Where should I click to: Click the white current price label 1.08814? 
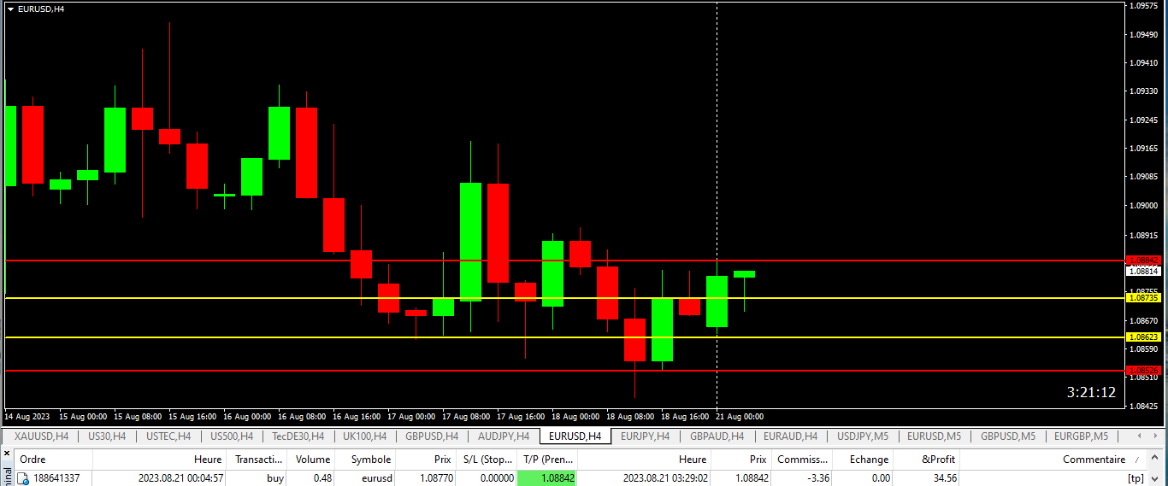(x=1143, y=271)
